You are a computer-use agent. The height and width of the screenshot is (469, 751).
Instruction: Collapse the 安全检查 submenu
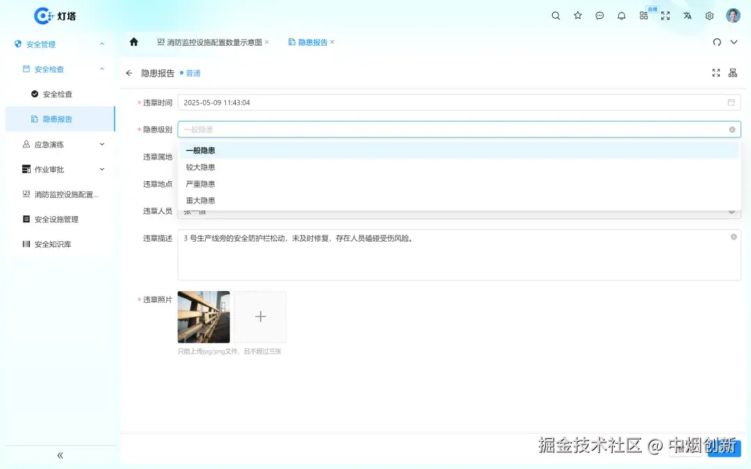point(102,69)
